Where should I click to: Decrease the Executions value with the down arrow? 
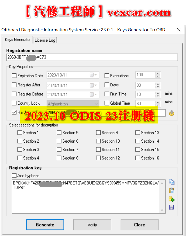click(x=158, y=76)
